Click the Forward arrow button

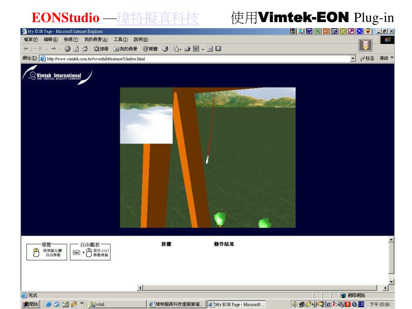point(54,49)
